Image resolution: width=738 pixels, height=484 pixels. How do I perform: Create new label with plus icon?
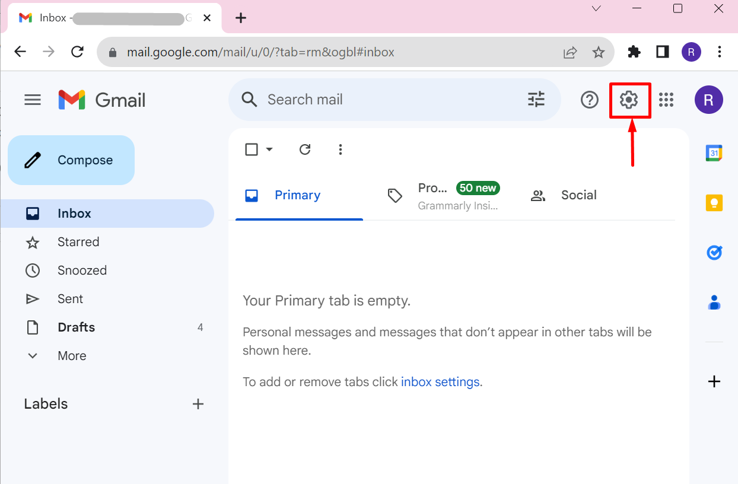click(x=198, y=404)
